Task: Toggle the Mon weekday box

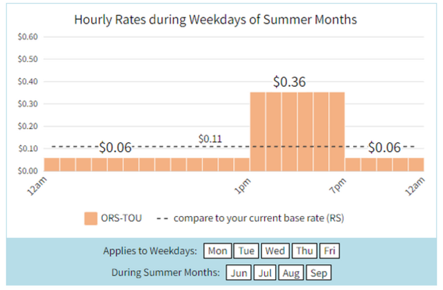Action: point(218,251)
